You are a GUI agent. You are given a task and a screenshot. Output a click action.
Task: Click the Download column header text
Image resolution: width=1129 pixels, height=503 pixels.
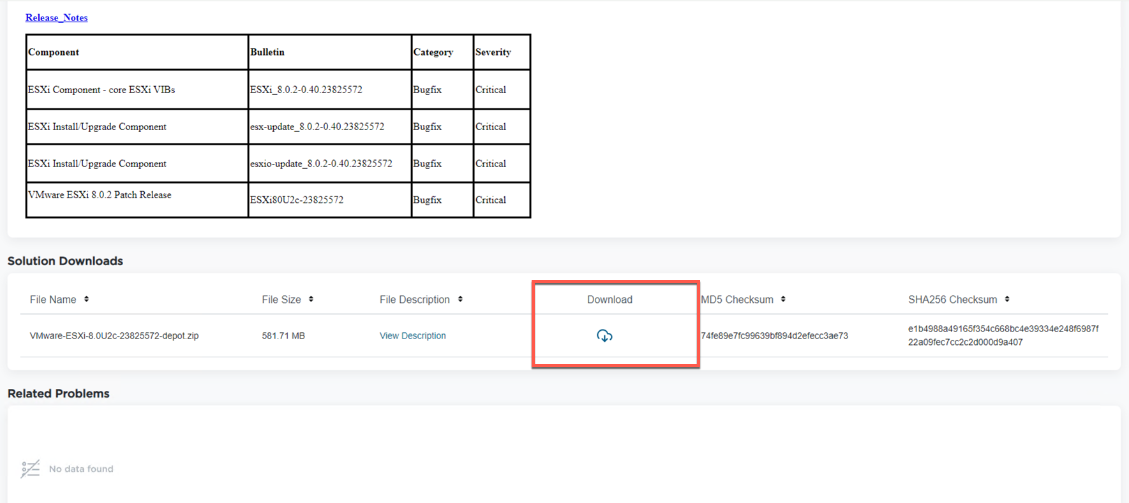coord(609,300)
